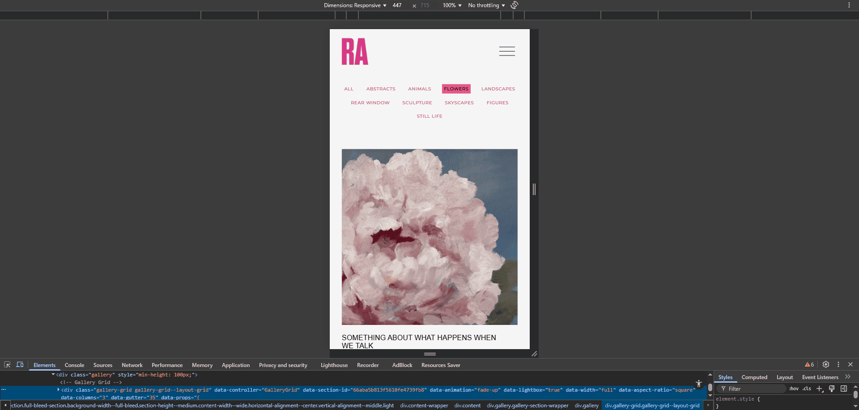Open the Performance tab
The height and width of the screenshot is (410, 859).
[x=167, y=365]
